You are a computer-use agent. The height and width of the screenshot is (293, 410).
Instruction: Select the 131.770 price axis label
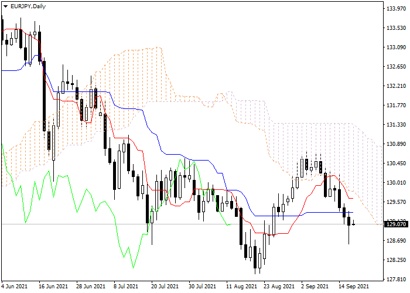pos(396,105)
